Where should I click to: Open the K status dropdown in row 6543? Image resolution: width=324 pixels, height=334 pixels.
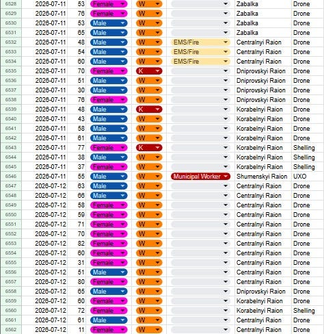click(x=149, y=148)
